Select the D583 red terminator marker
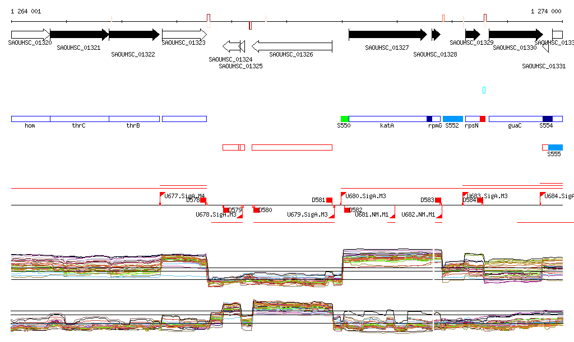 (x=438, y=200)
